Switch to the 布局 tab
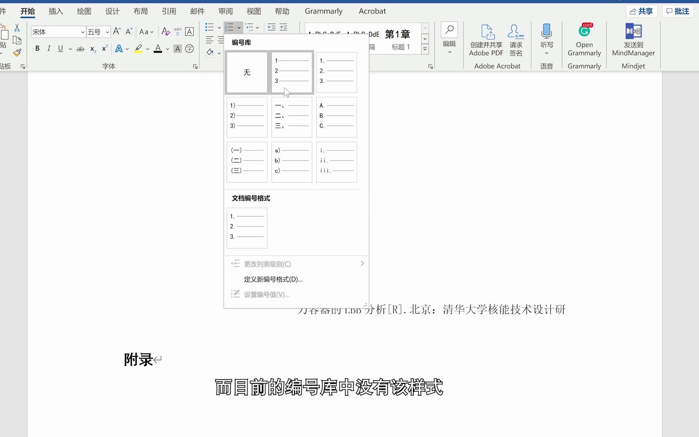This screenshot has width=699, height=437. [141, 11]
